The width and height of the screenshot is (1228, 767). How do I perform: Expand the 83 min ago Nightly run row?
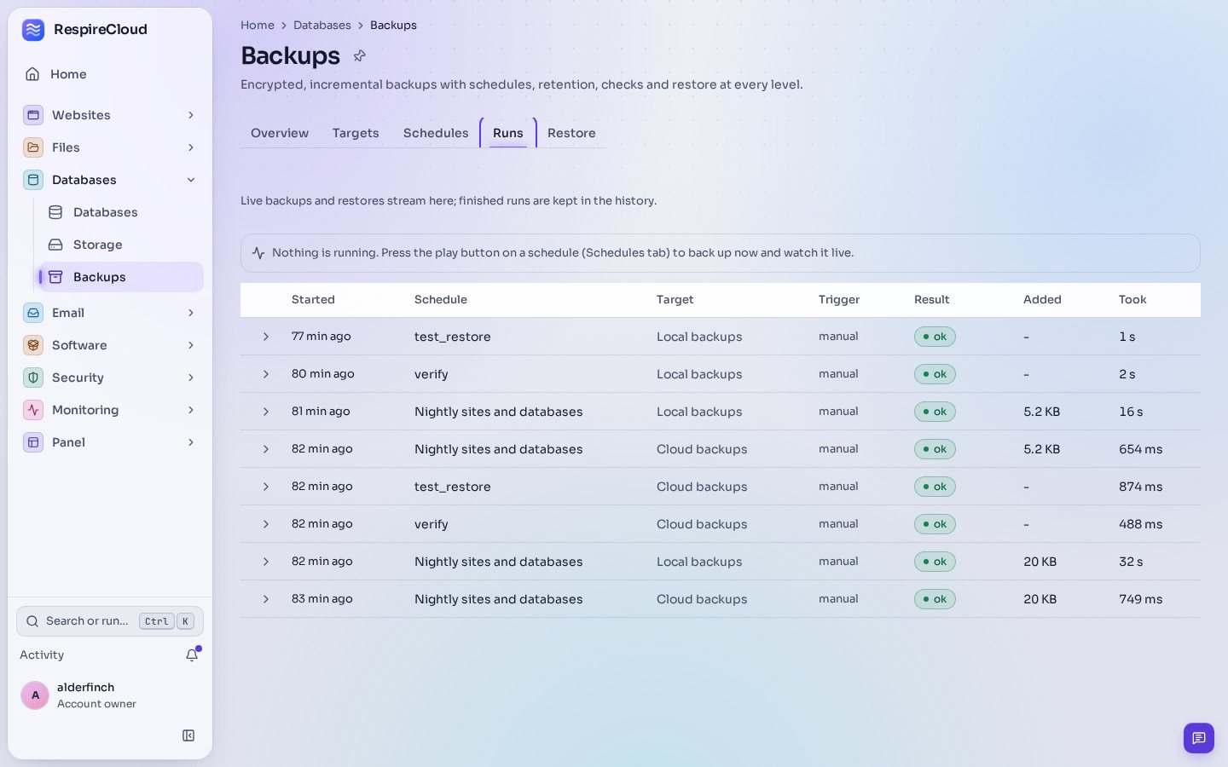(x=266, y=599)
